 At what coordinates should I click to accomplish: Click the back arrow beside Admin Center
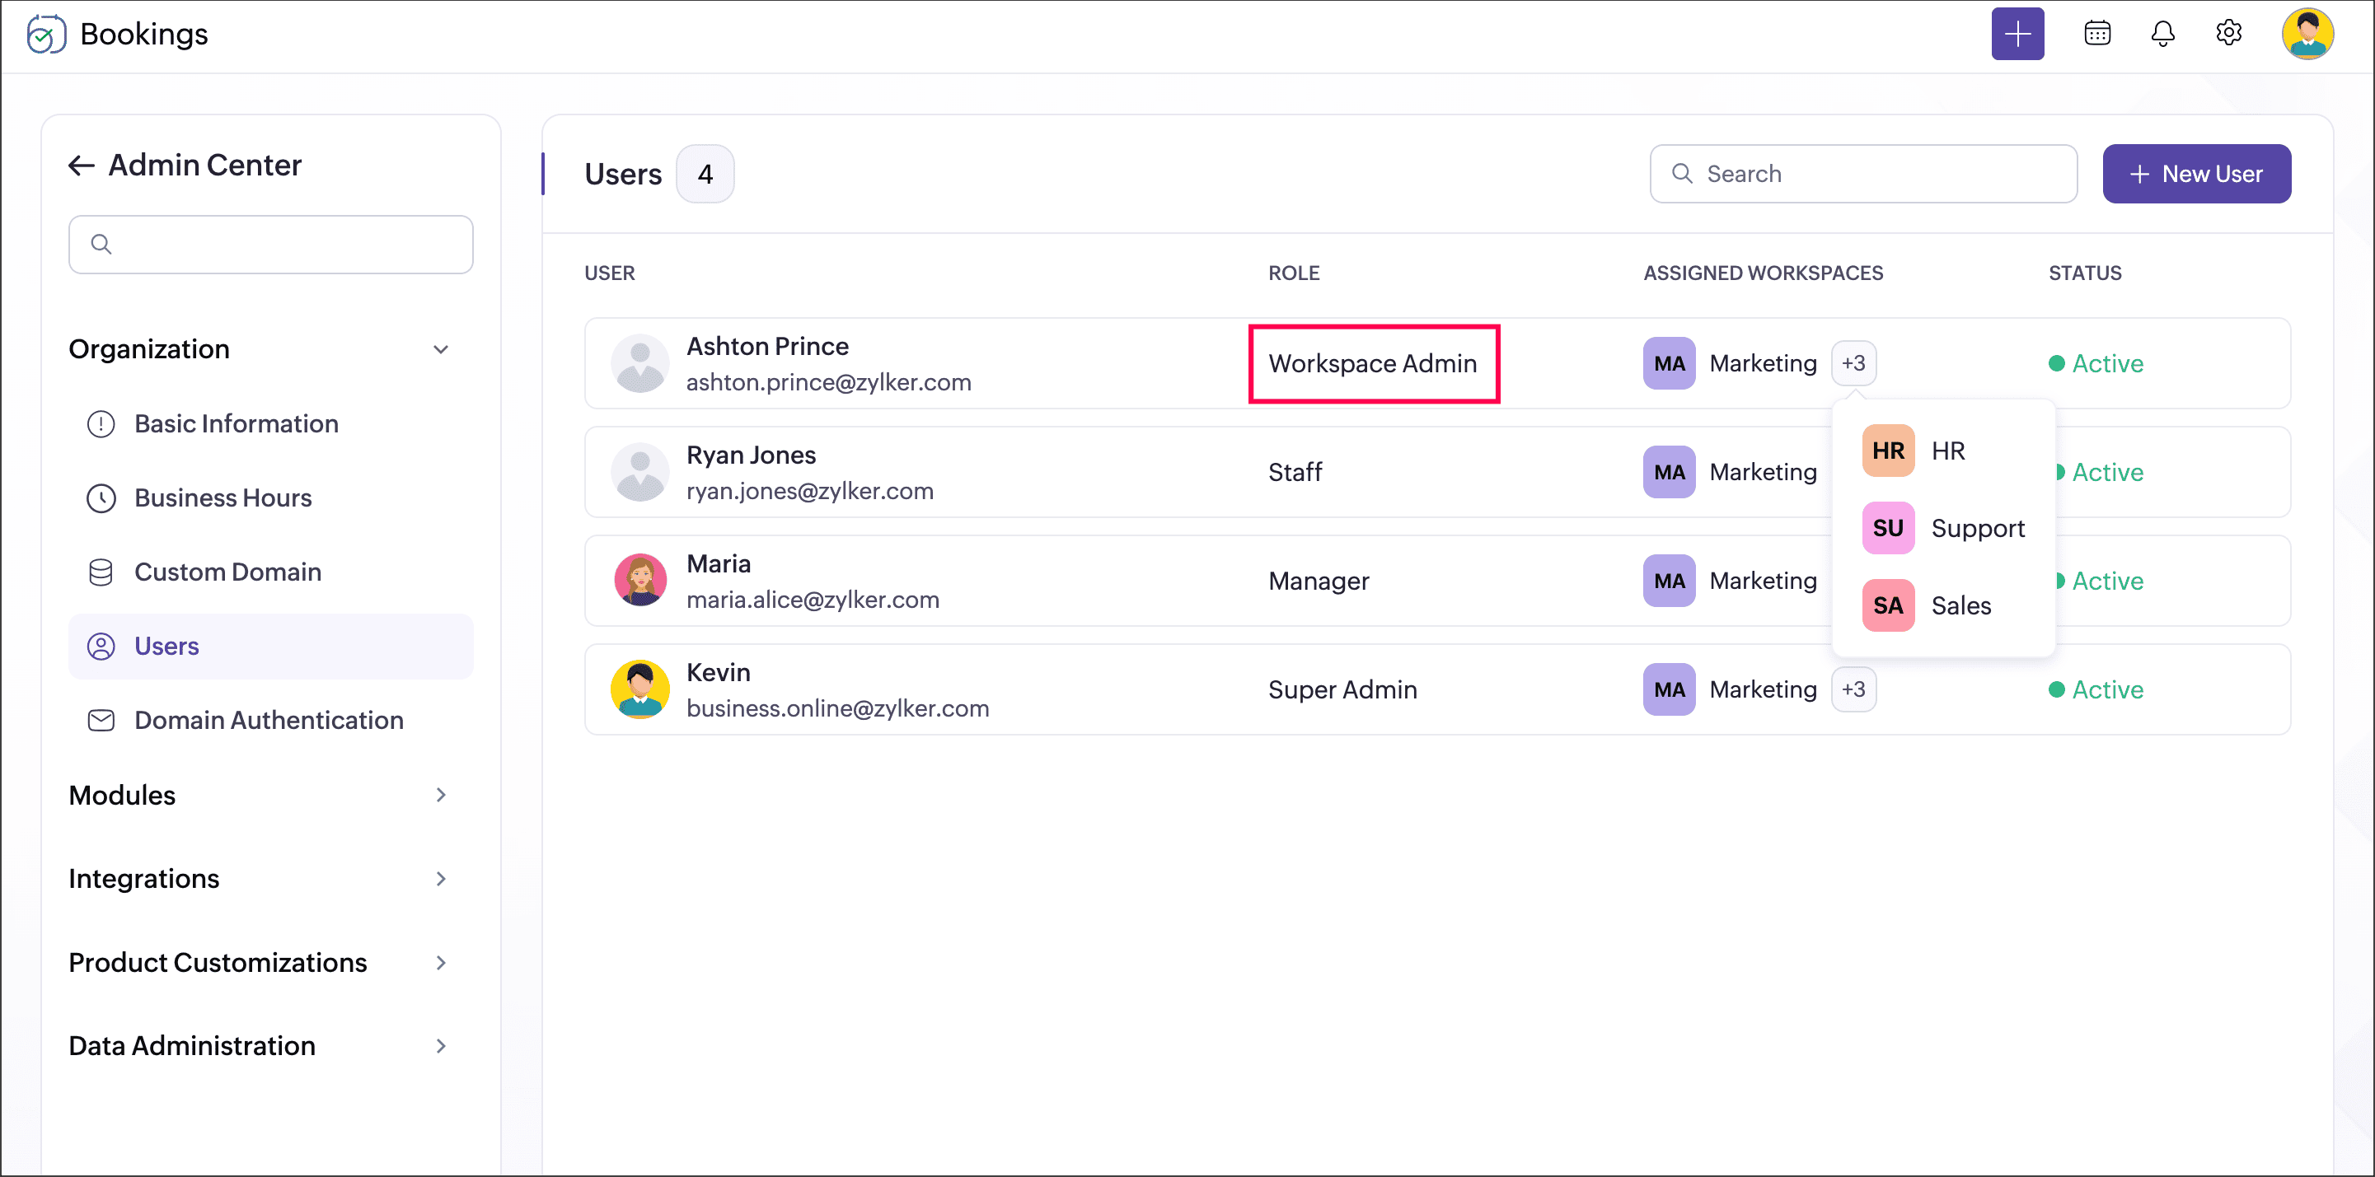click(81, 165)
